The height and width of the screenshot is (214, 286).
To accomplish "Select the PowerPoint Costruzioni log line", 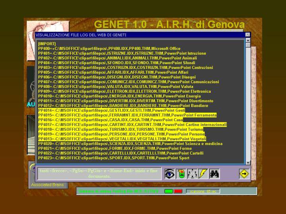I will pos(126,67).
